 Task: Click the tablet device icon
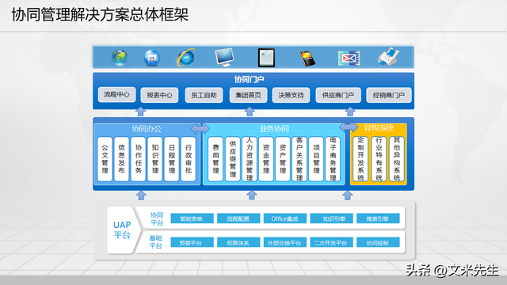click(x=266, y=58)
